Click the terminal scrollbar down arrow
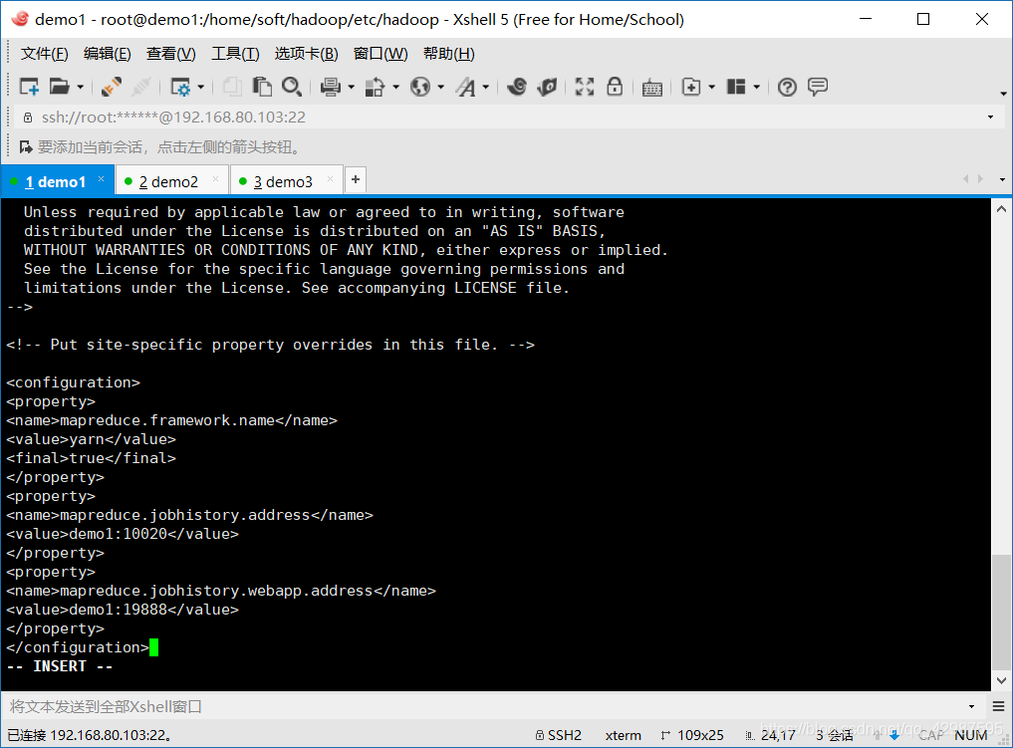The width and height of the screenshot is (1013, 748). (x=1001, y=680)
